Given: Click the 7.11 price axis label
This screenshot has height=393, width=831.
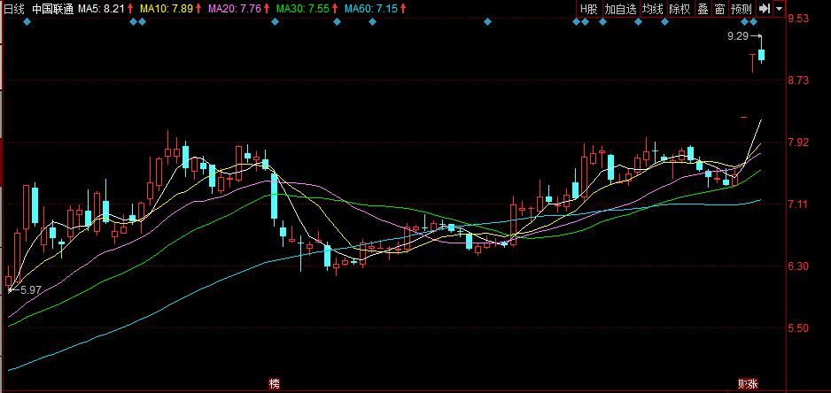Looking at the screenshot, I should (x=798, y=204).
